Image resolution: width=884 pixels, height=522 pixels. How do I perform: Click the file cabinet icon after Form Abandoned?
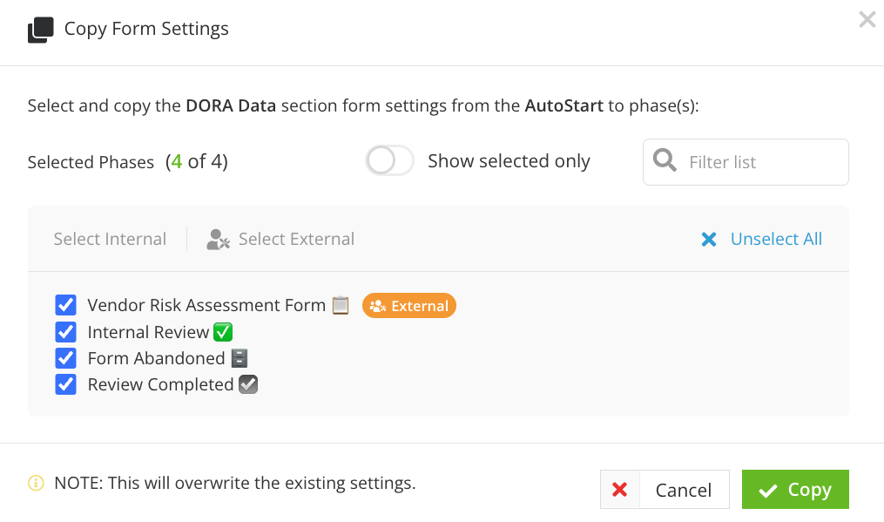[240, 358]
